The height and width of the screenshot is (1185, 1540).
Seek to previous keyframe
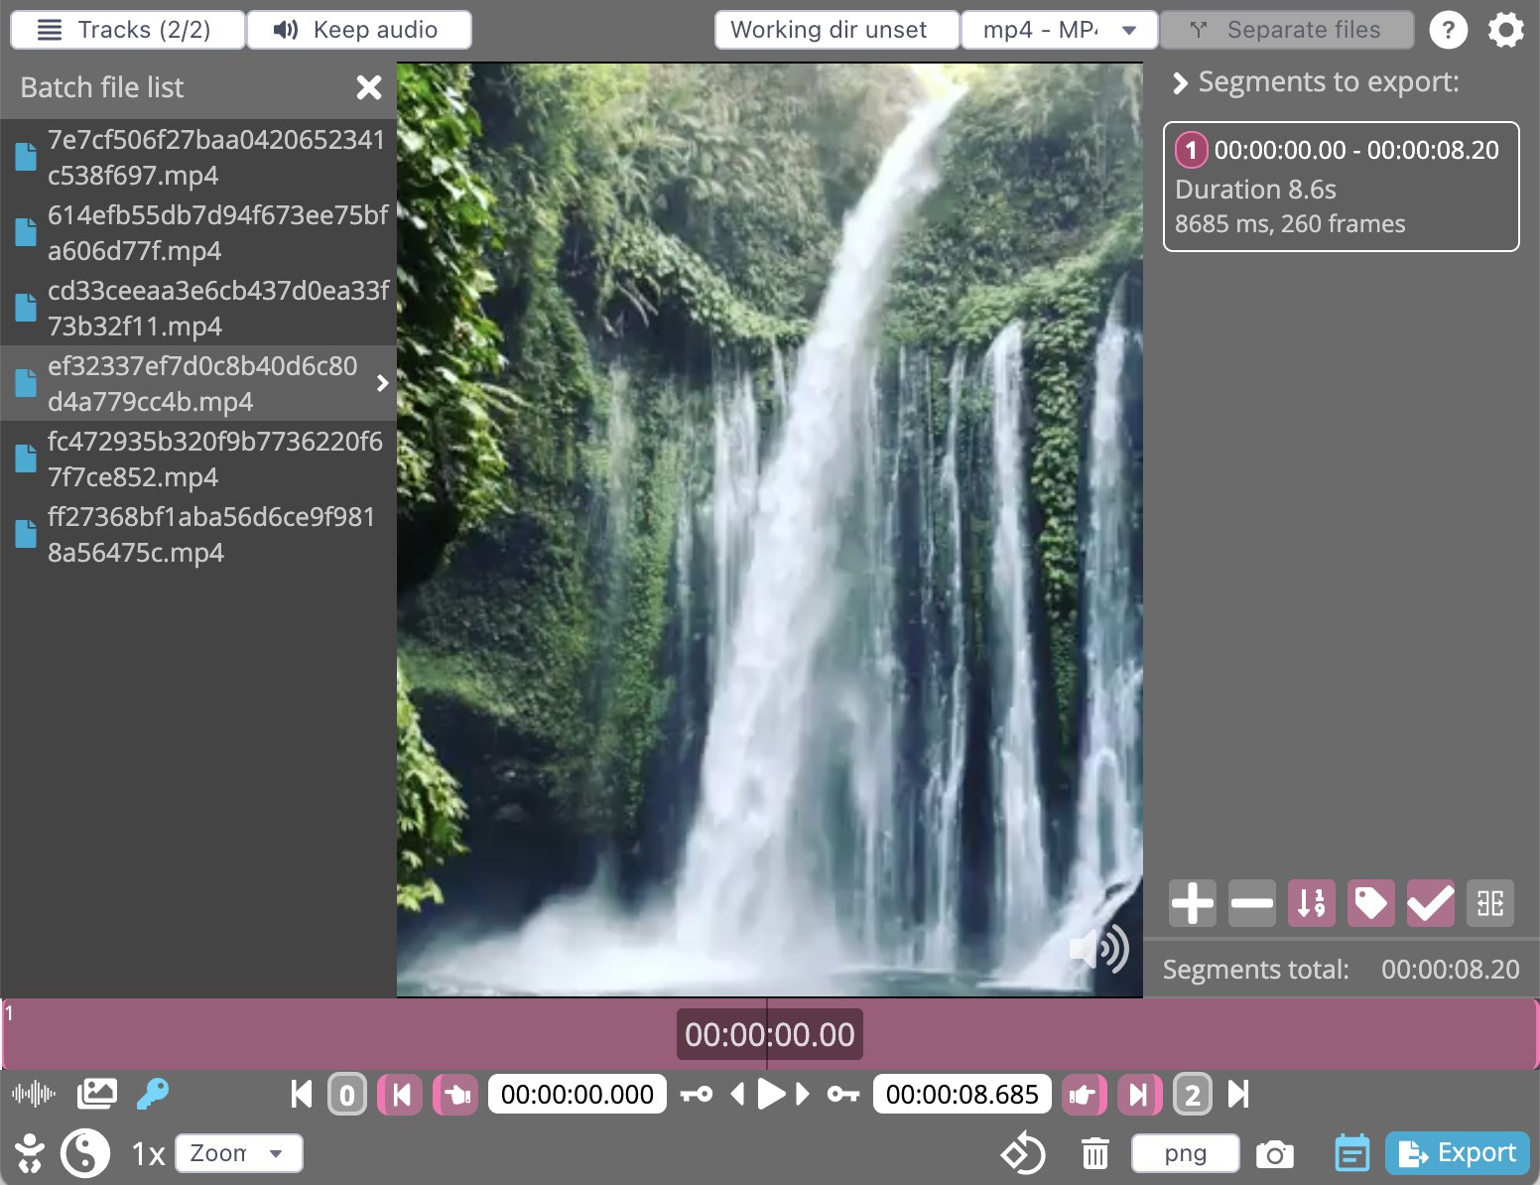[697, 1094]
